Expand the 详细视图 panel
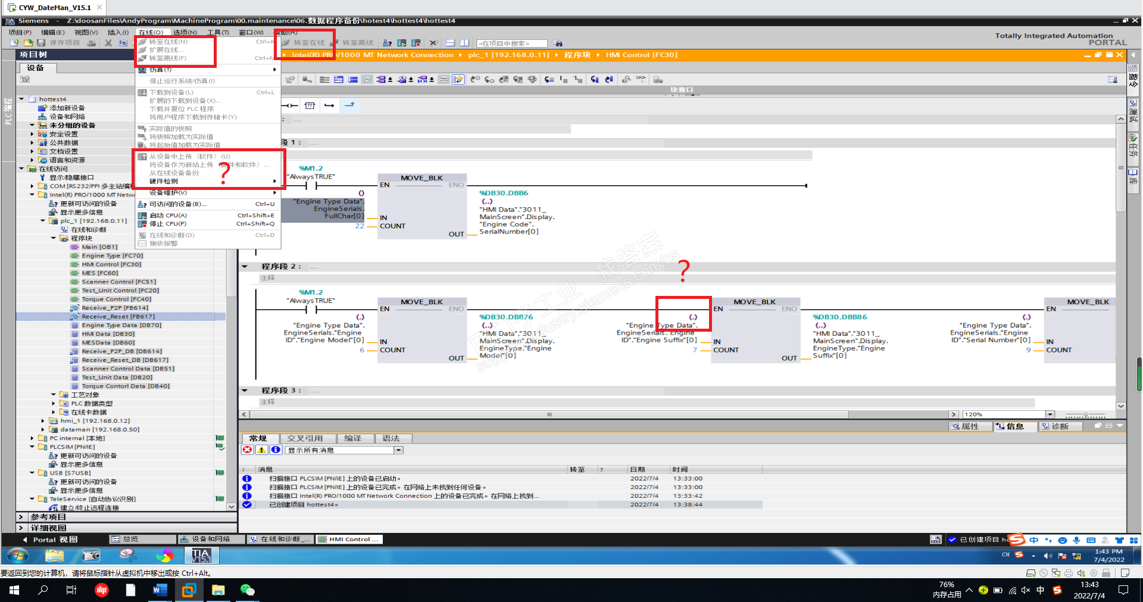 pyautogui.click(x=21, y=528)
